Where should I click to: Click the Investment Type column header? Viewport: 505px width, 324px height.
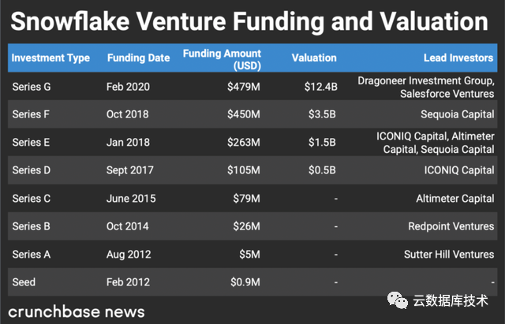[x=50, y=58]
